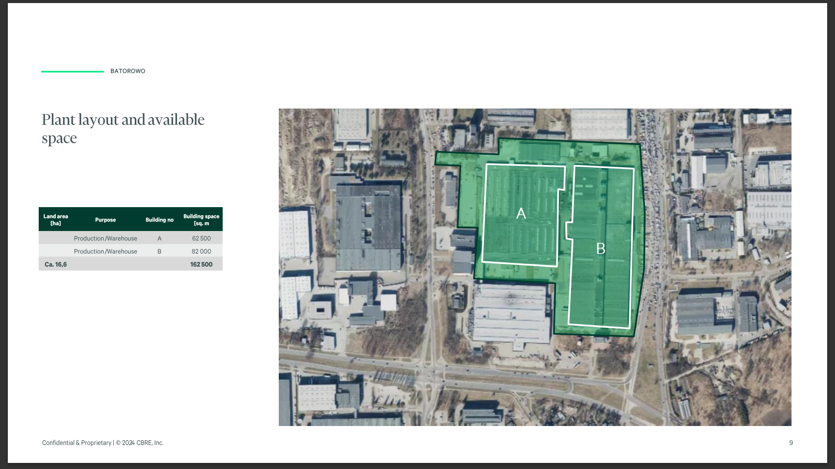Click building number 'A' table cell

(x=160, y=238)
